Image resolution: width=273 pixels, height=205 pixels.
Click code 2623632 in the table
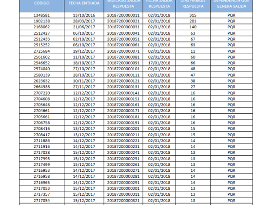41,81
